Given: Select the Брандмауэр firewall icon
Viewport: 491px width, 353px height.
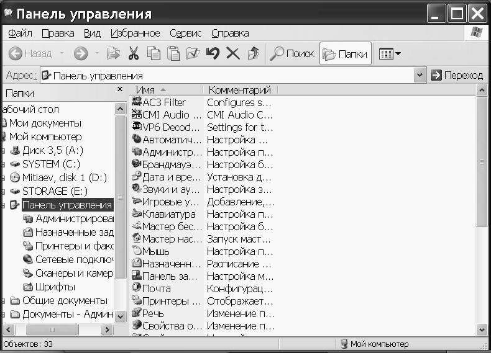Looking at the screenshot, I should pos(137,164).
